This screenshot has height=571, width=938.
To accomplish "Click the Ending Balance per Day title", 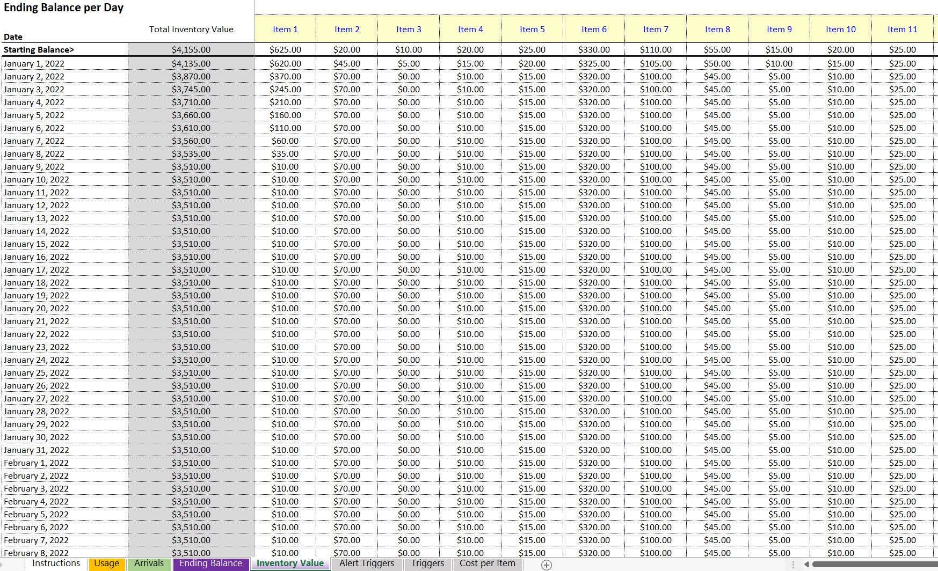I will [63, 8].
